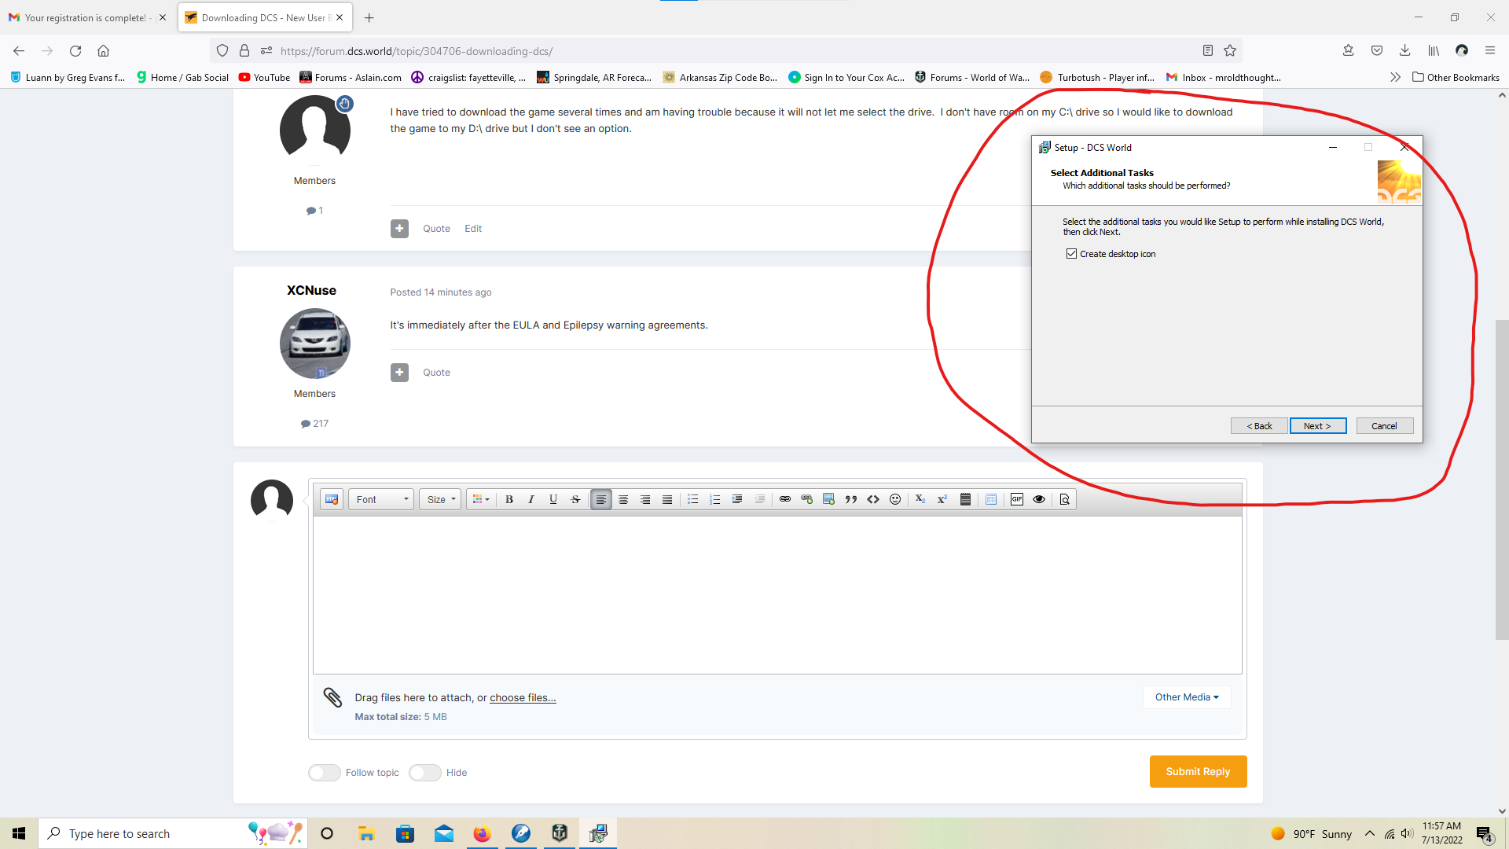This screenshot has height=849, width=1509.
Task: Click Cancel in DCS Setup dialog
Action: [x=1385, y=426]
